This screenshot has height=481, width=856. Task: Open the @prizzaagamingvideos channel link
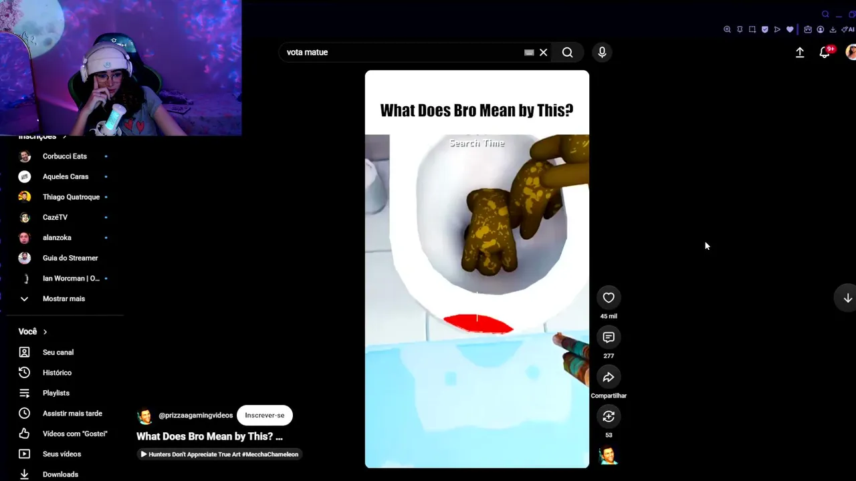[196, 416]
